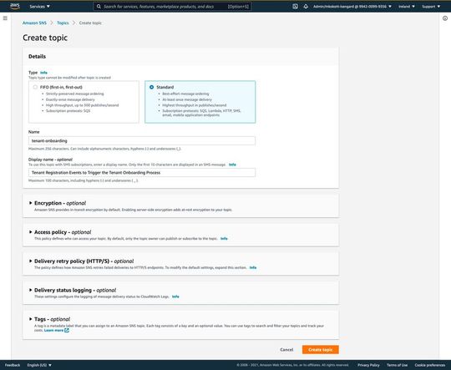Open the Privacy Policy footer link
Screen dimensions: 451x370
[368, 365]
